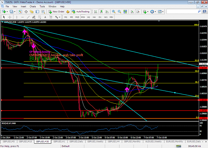Select the Text 'A' drawing tool
Image resolution: width=208 pixels, height=148 pixels.
pyautogui.click(x=45, y=17)
